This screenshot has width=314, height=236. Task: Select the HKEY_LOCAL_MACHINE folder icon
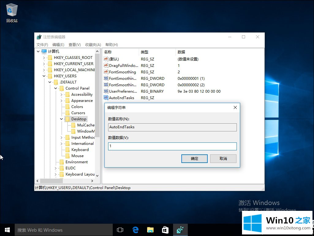(x=50, y=70)
